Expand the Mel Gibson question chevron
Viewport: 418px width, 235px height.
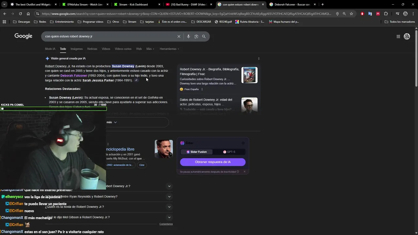click(169, 217)
